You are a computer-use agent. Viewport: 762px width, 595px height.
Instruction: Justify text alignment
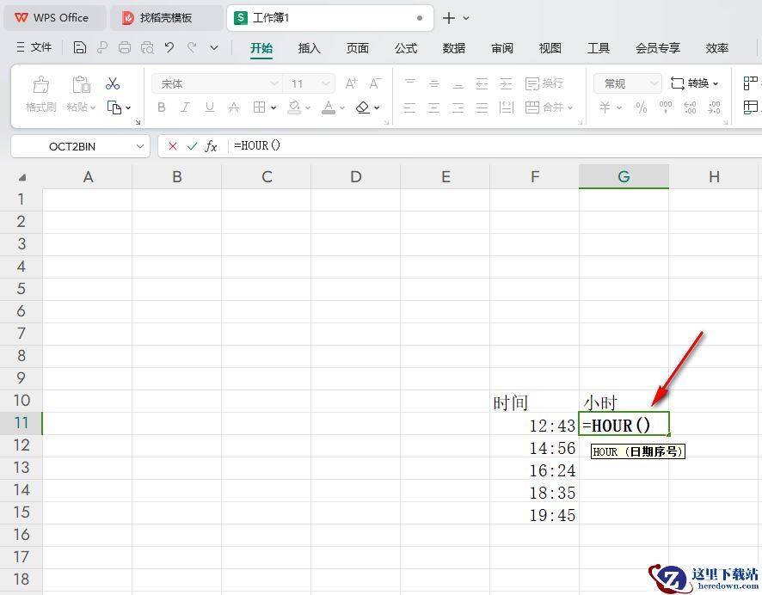tap(482, 107)
